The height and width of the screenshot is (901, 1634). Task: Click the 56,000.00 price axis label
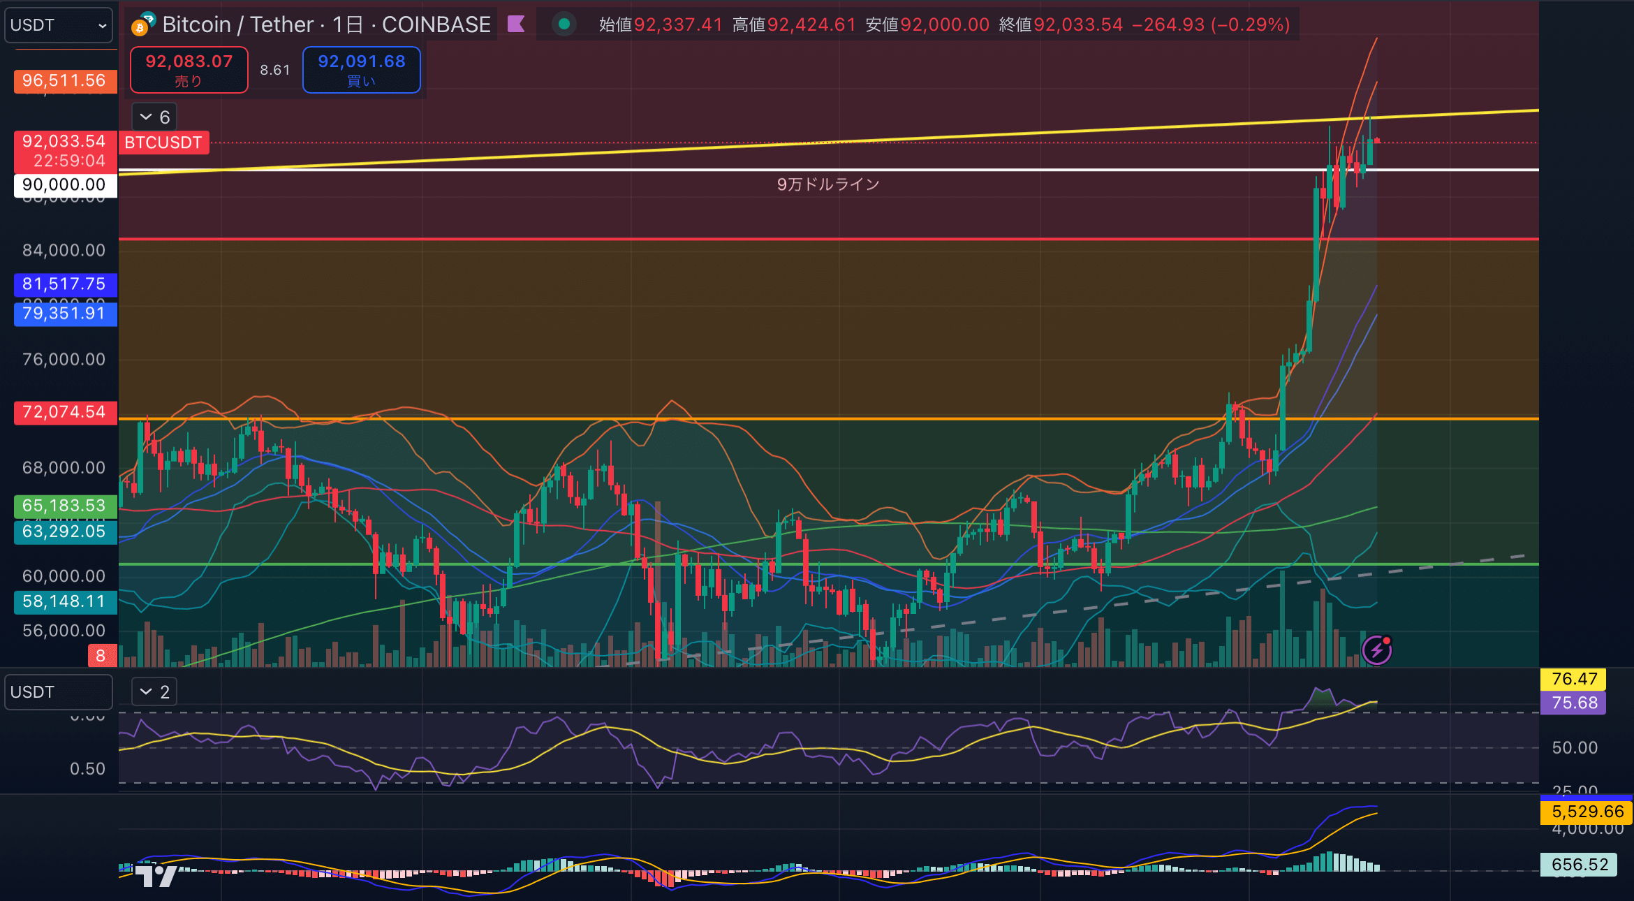pyautogui.click(x=64, y=631)
